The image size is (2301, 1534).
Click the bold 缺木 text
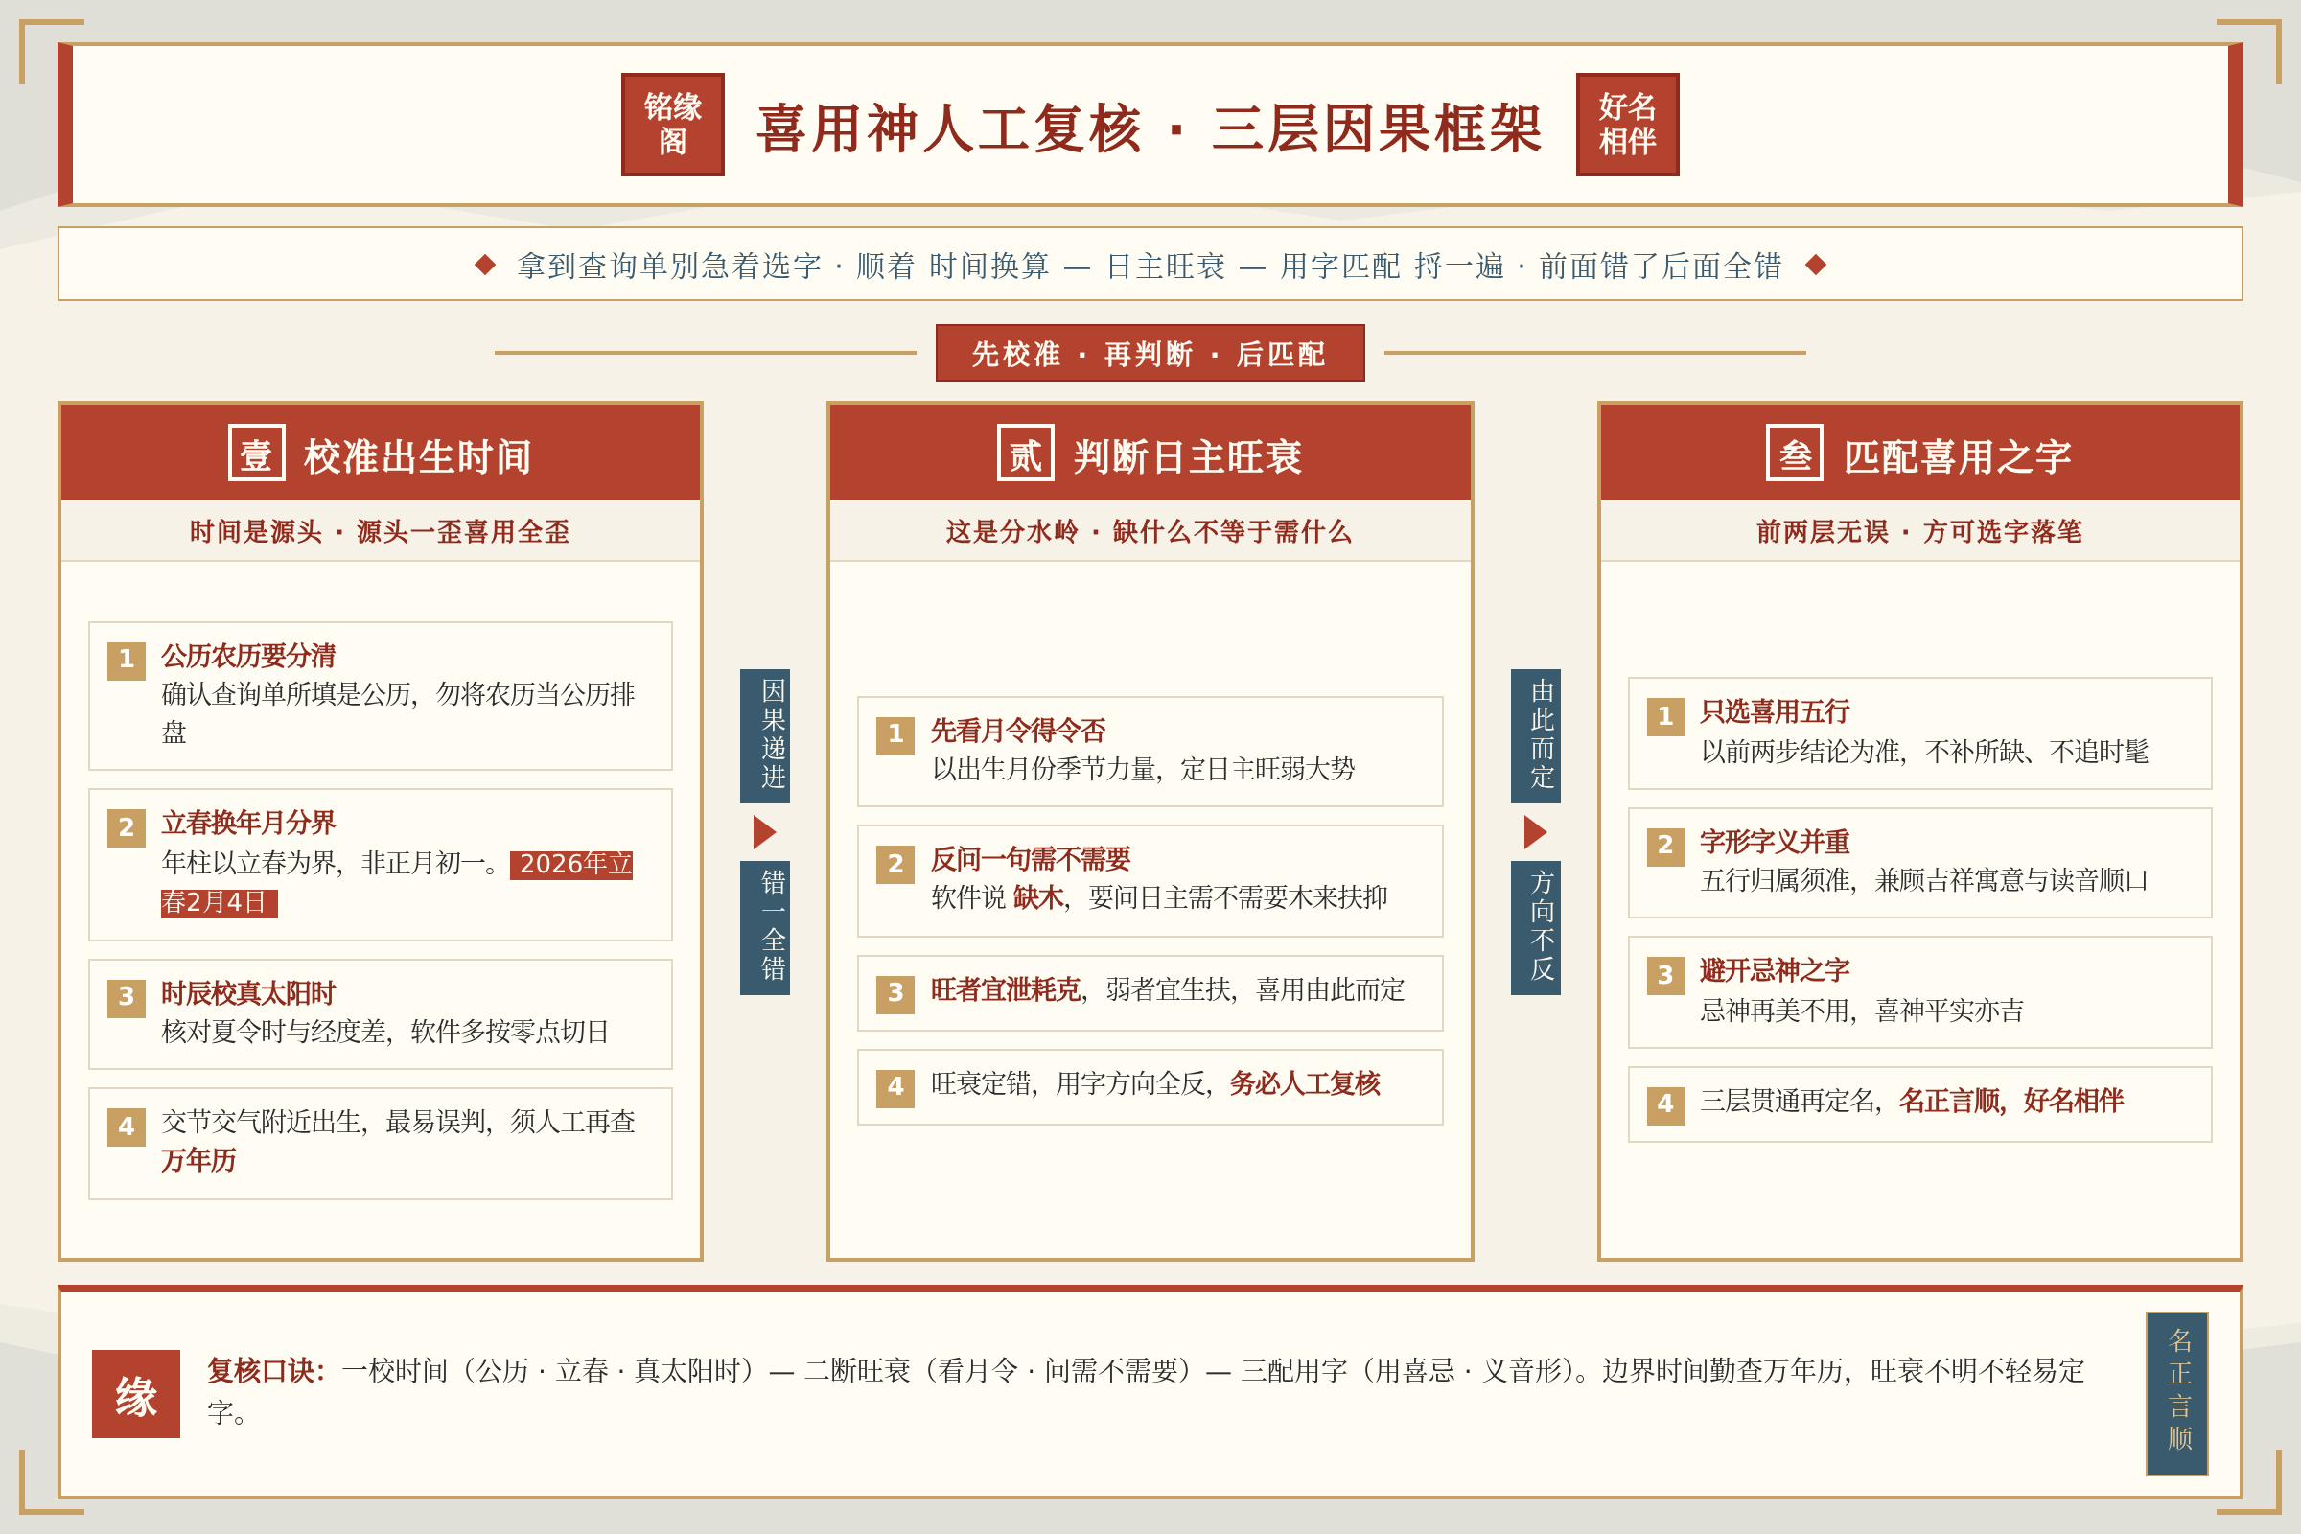tap(1038, 897)
